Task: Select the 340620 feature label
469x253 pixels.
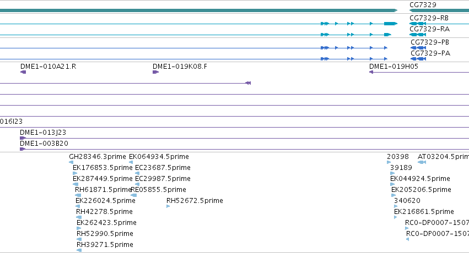Action: (407, 201)
